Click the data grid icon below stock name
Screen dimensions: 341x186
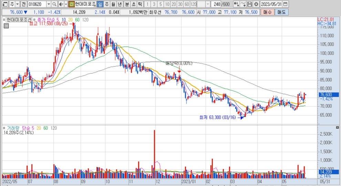(6, 25)
